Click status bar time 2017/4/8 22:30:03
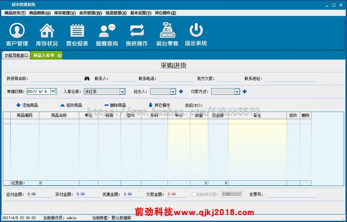This screenshot has width=347, height=222. (19, 218)
